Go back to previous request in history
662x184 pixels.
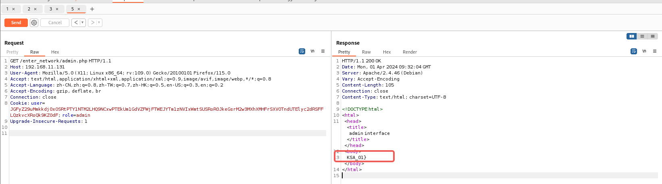76,23
